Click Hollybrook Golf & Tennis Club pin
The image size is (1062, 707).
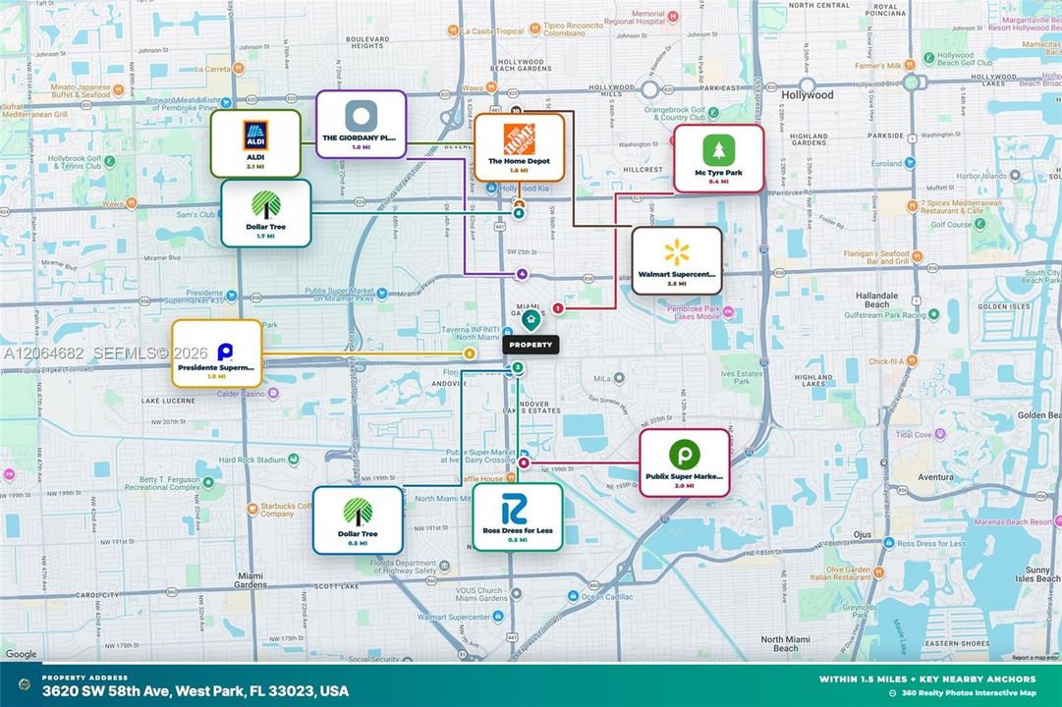coord(109,162)
